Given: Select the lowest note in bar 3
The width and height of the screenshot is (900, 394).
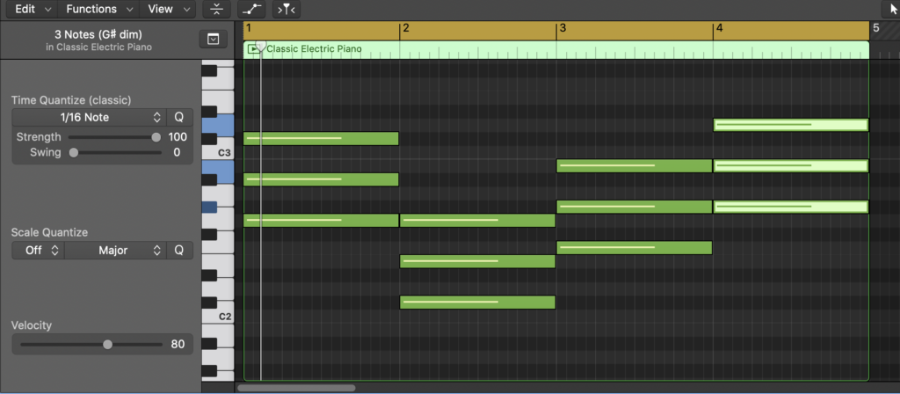Looking at the screenshot, I should point(635,247).
